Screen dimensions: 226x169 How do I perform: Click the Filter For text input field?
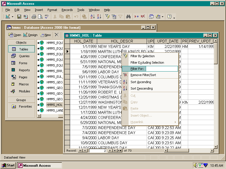(x=162, y=69)
